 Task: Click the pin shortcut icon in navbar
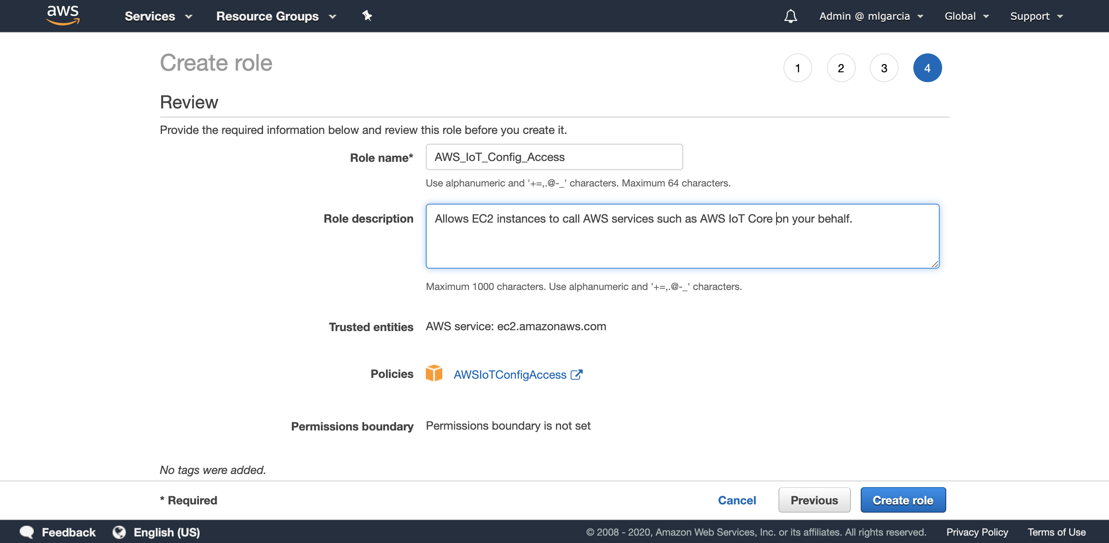click(x=367, y=16)
